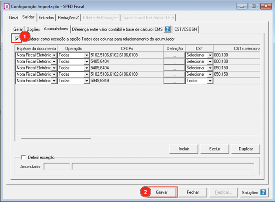Click the CFOPs field in the first row
Viewport: 275px width, 202px height.
pos(126,55)
